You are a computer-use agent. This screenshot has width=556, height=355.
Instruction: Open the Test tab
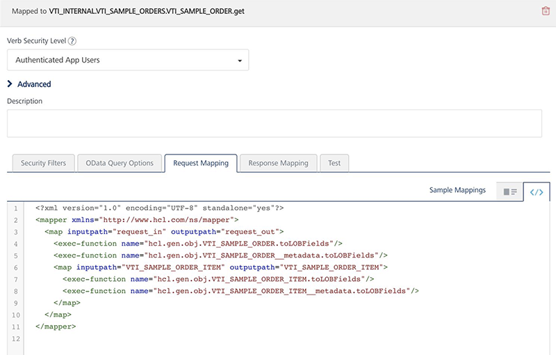[334, 163]
